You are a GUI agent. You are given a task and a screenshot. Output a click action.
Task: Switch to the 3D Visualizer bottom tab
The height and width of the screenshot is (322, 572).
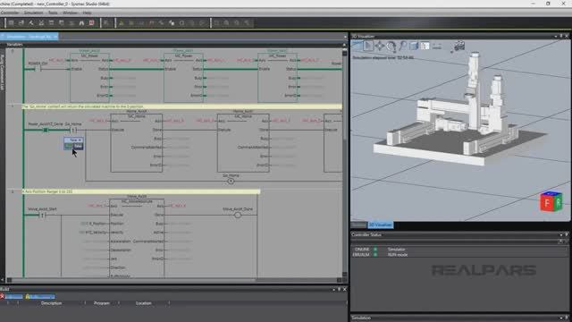[x=380, y=225]
